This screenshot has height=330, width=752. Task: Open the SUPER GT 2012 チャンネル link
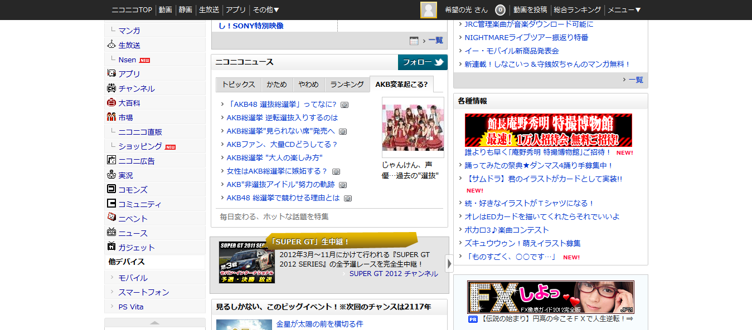tap(394, 274)
